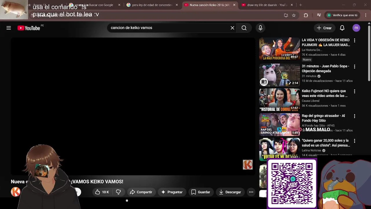Click the video title ¡VAMOS KEIKO VAMOS!

tap(97, 181)
